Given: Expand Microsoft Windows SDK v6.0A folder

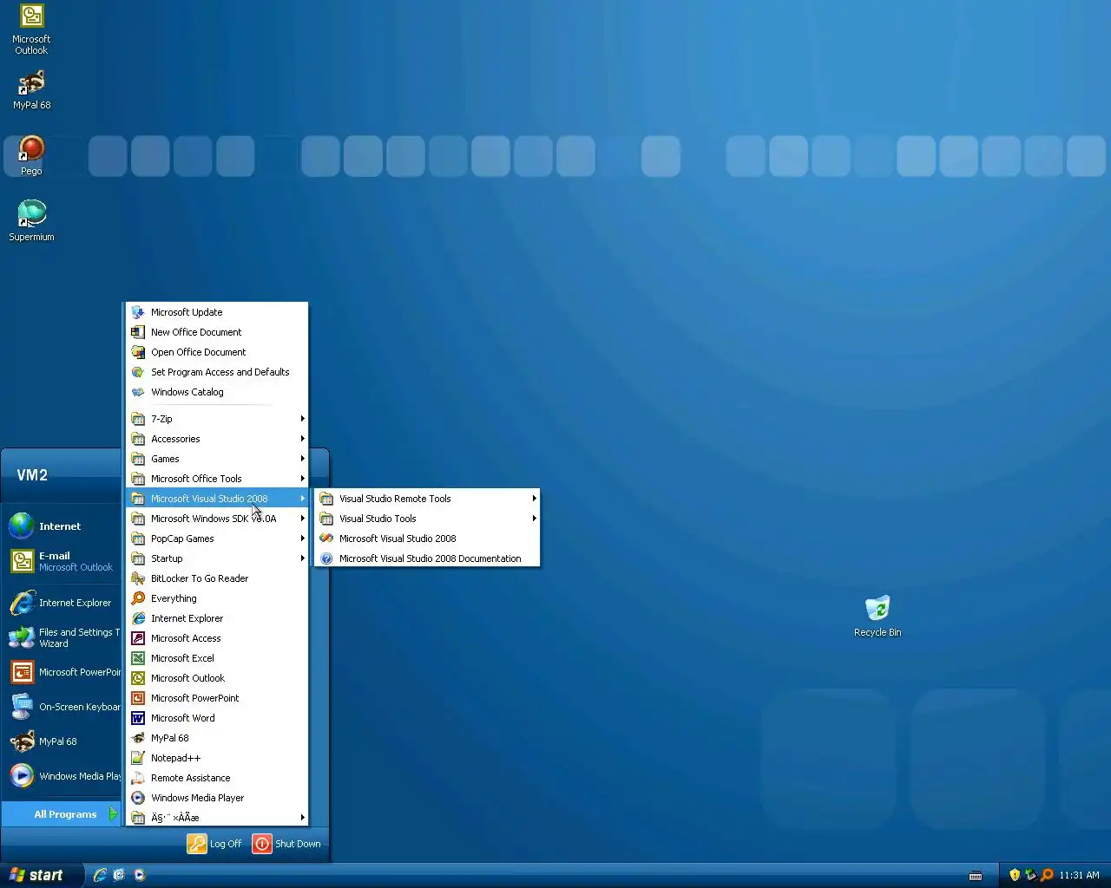Looking at the screenshot, I should pos(217,519).
